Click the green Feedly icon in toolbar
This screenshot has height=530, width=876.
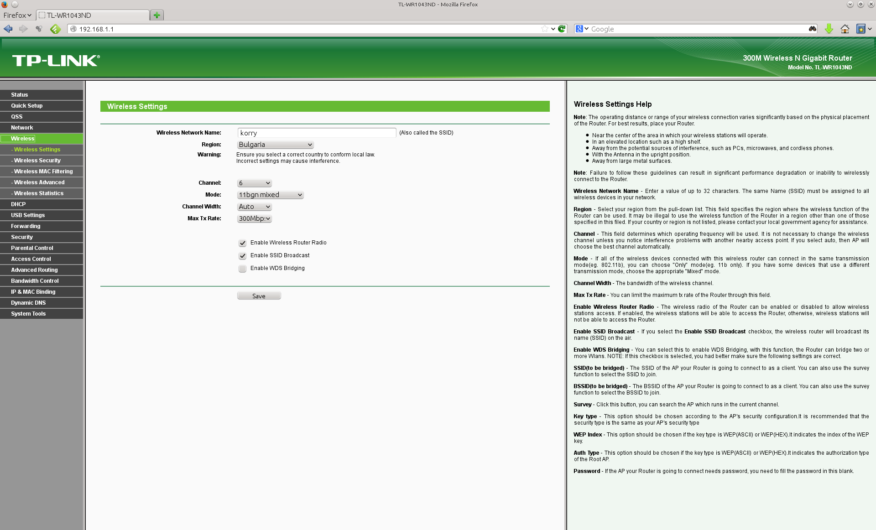click(x=55, y=29)
